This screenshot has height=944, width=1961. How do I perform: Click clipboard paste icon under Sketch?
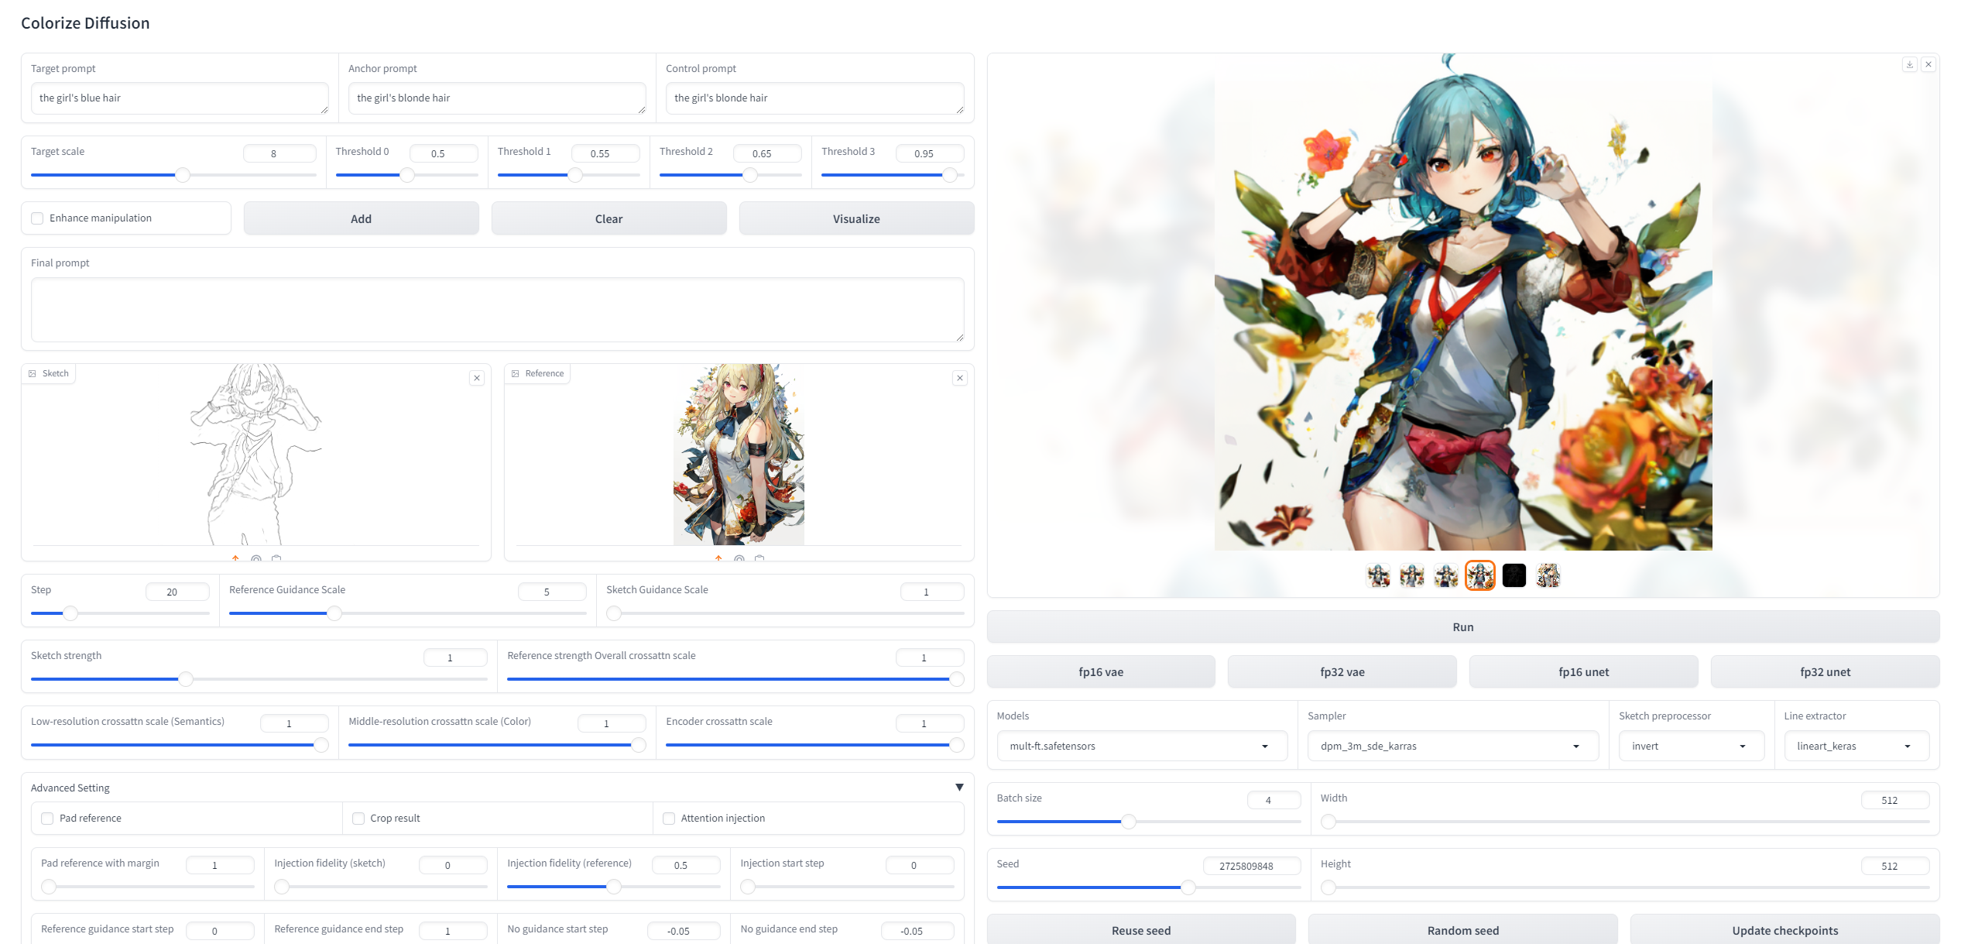[x=276, y=558]
